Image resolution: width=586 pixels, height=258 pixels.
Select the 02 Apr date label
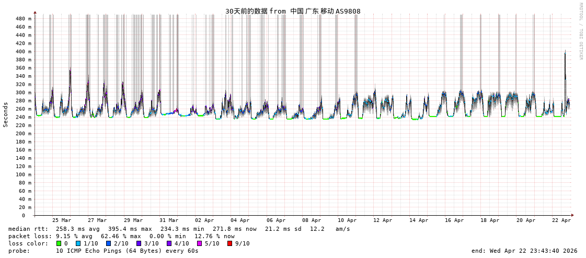pos(204,220)
